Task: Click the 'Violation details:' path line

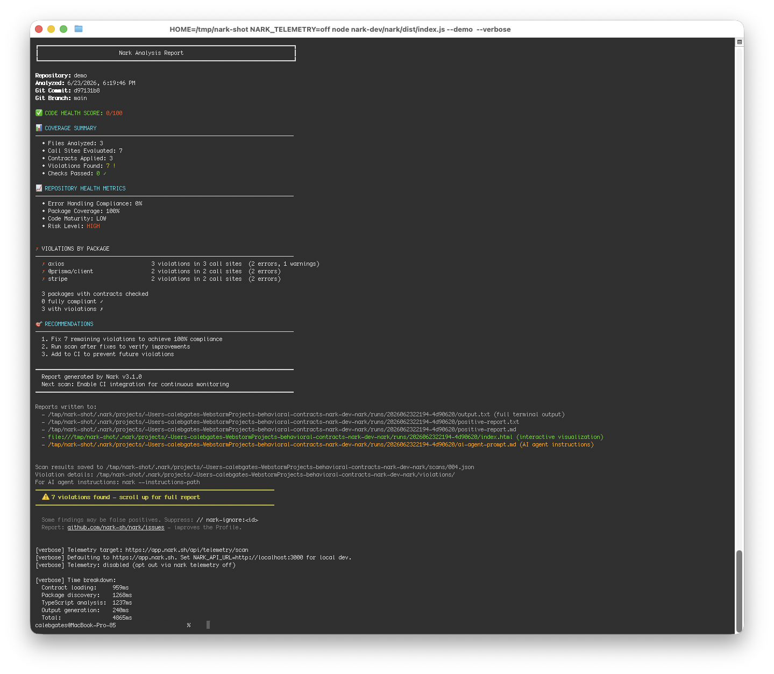Action: point(245,475)
